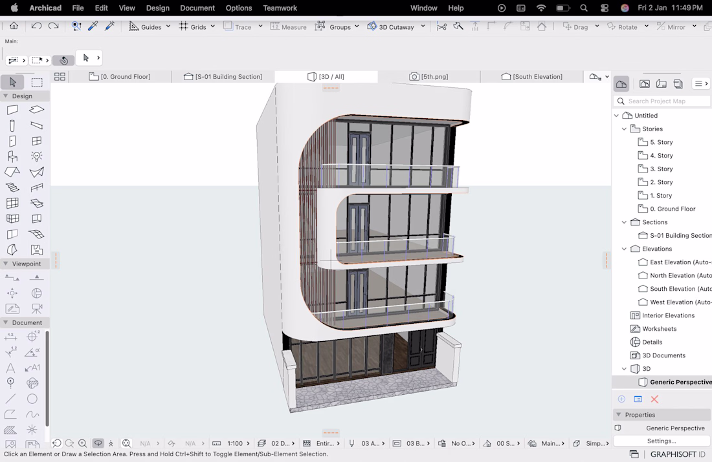Click the Measure button
The width and height of the screenshot is (712, 462).
[x=288, y=26]
